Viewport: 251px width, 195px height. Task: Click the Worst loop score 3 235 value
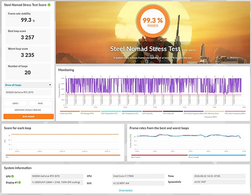click(28, 55)
